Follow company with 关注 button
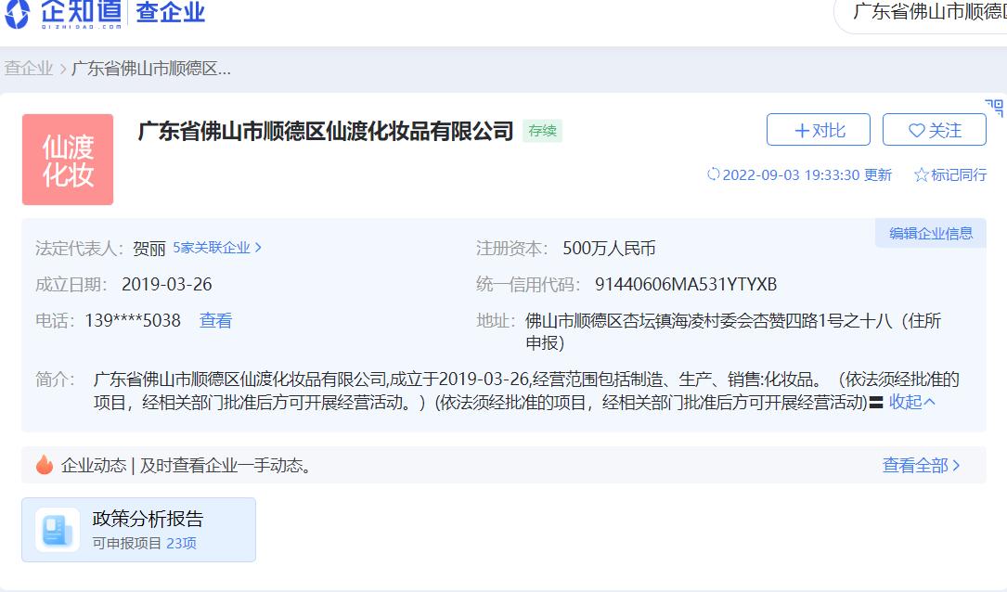 click(935, 130)
